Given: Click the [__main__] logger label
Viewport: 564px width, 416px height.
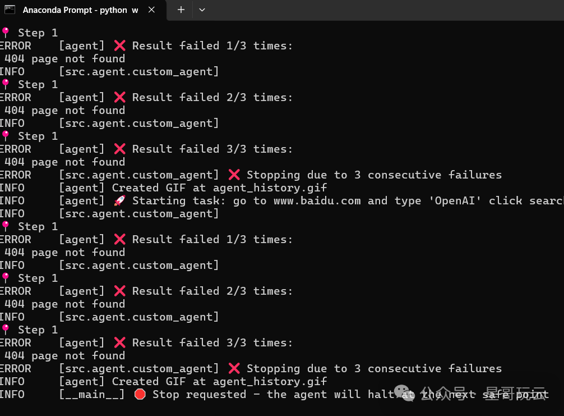Looking at the screenshot, I should coord(92,395).
